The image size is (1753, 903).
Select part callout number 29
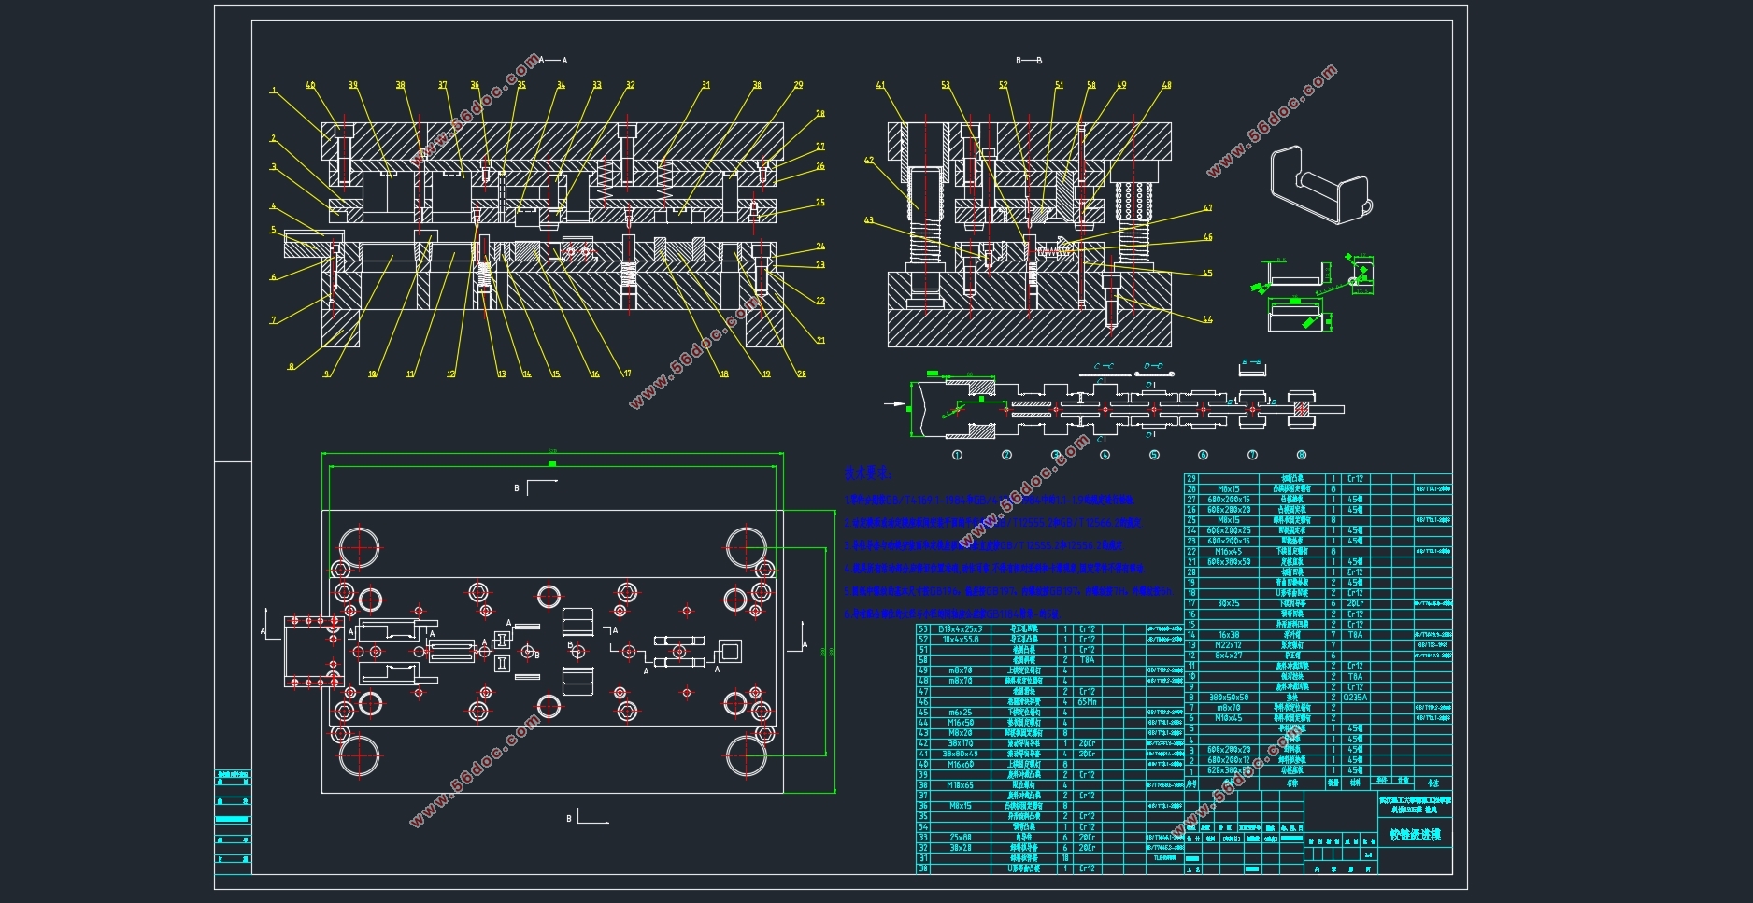pos(798,85)
